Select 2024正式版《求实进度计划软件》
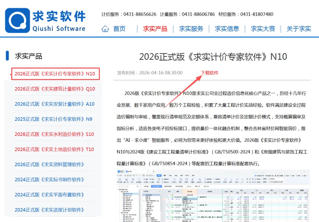The height and width of the screenshot is (222, 319). [x=49, y=210]
